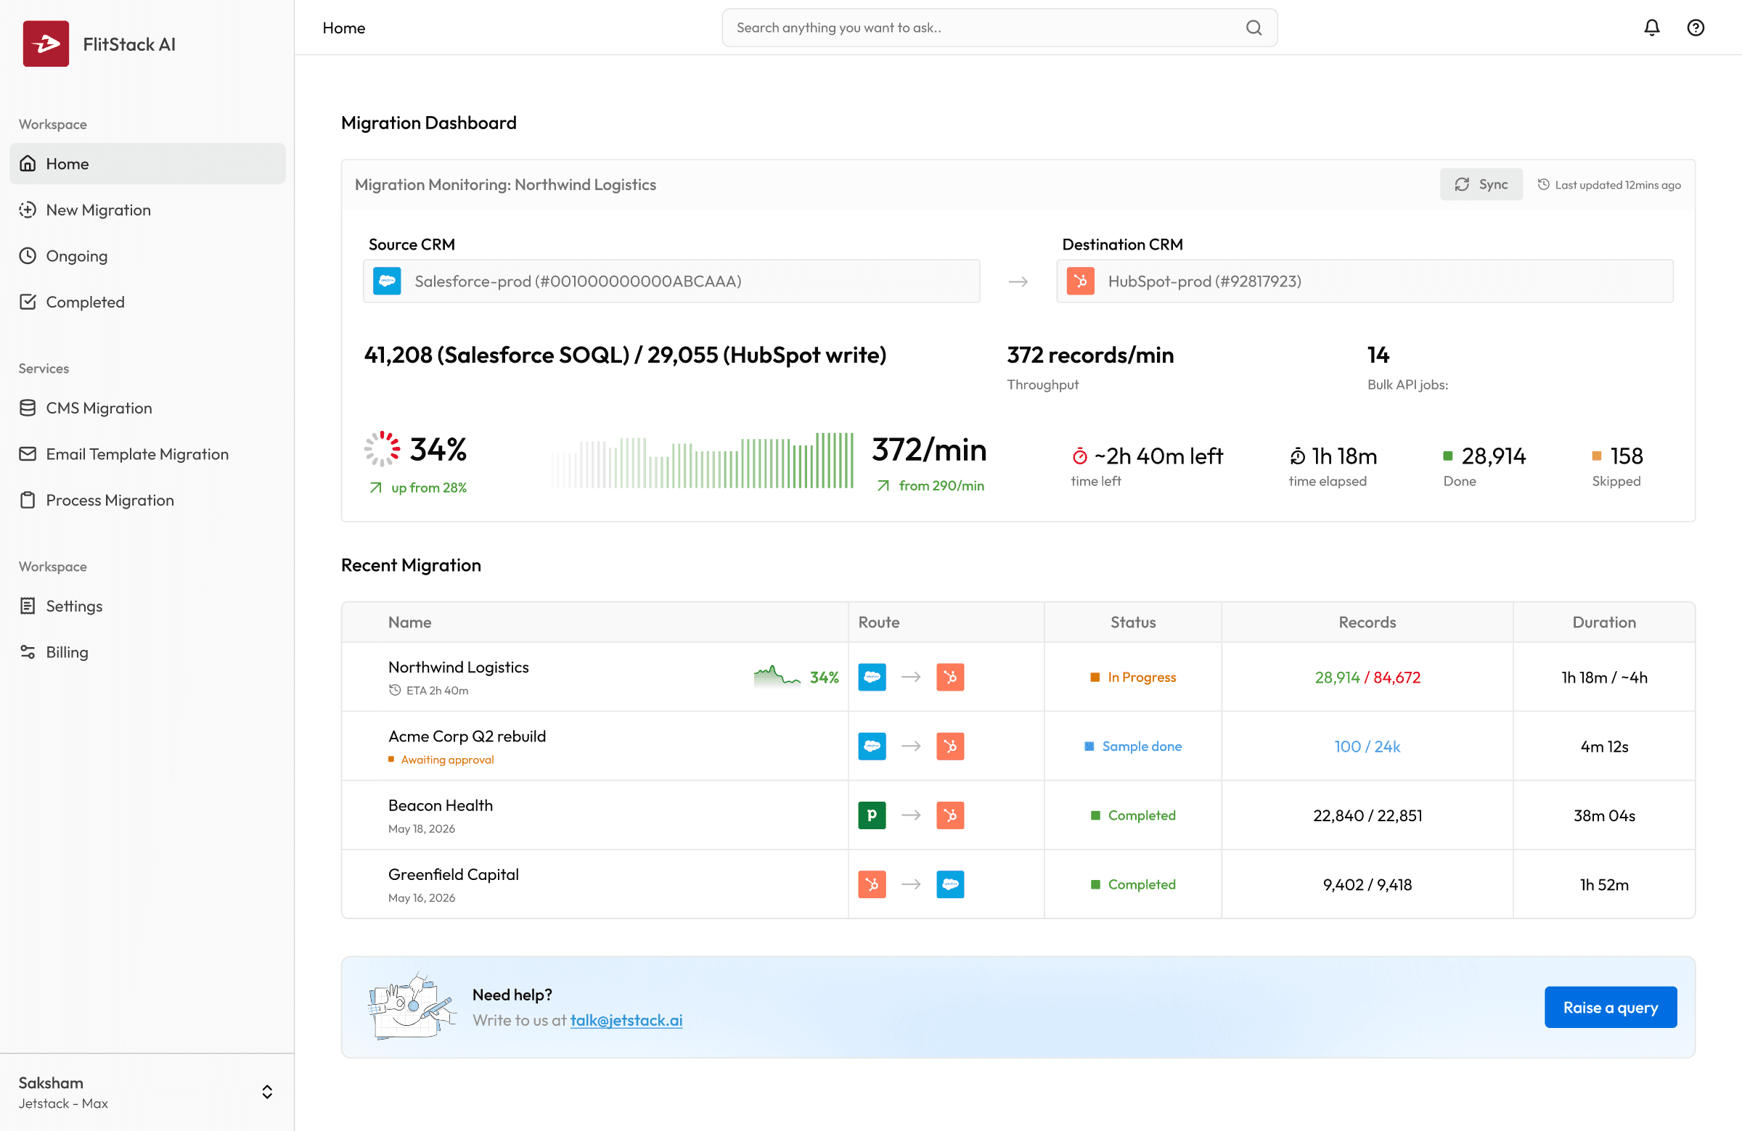Open the help question mark icon
The image size is (1742, 1131).
tap(1695, 28)
